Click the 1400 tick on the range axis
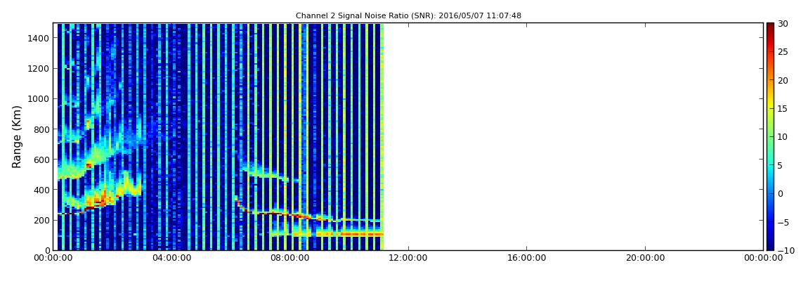This screenshot has width=808, height=286. point(39,38)
